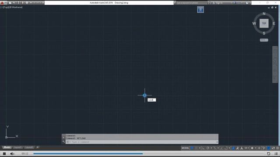The height and width of the screenshot is (157, 280).
Task: Click the video progress seek bar
Action: tap(149, 154)
